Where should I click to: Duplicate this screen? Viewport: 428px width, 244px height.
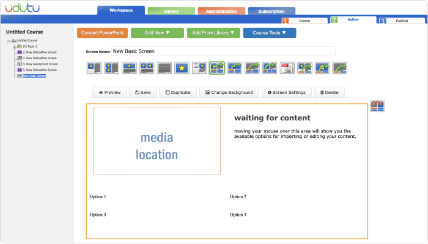pyautogui.click(x=178, y=93)
